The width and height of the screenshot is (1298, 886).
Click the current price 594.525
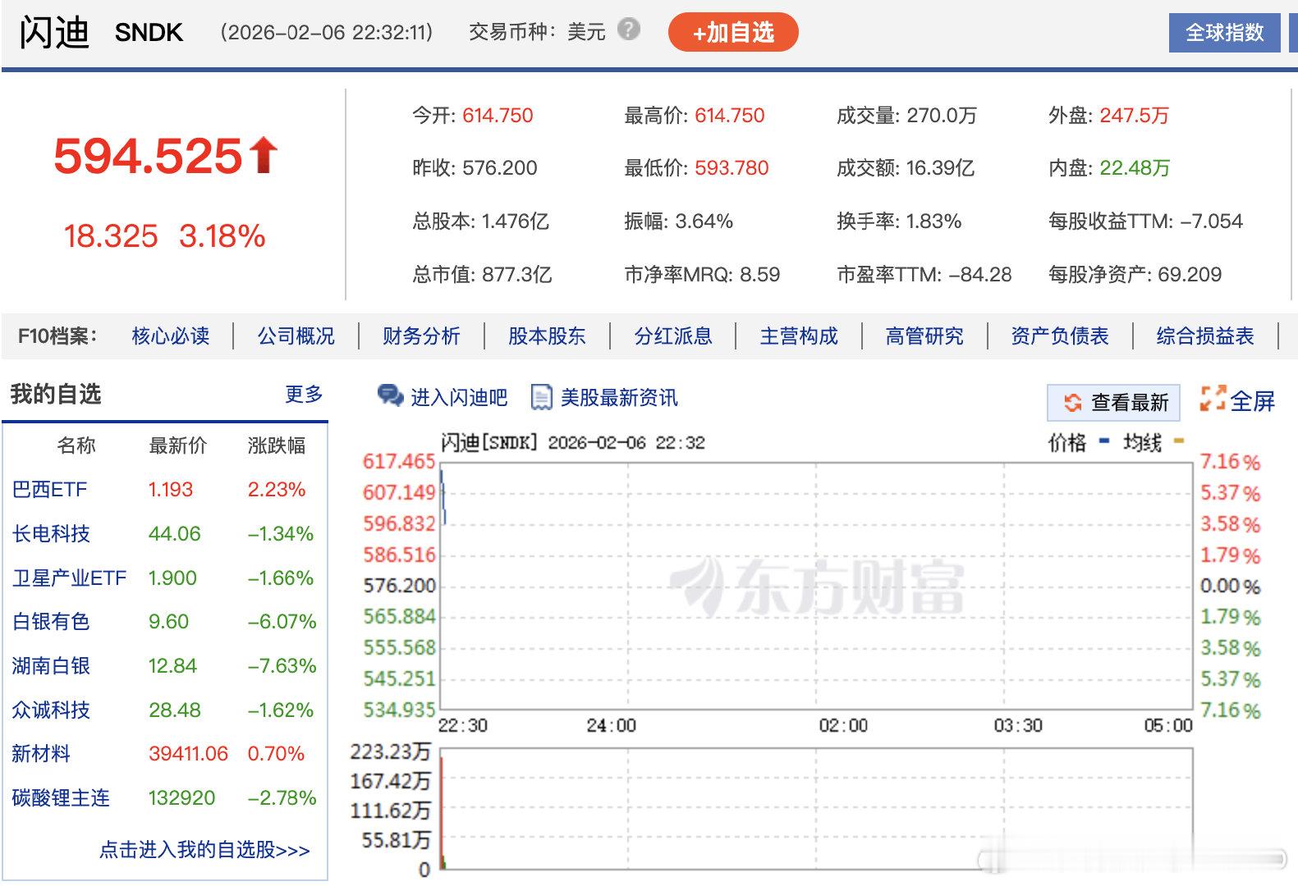coord(148,156)
